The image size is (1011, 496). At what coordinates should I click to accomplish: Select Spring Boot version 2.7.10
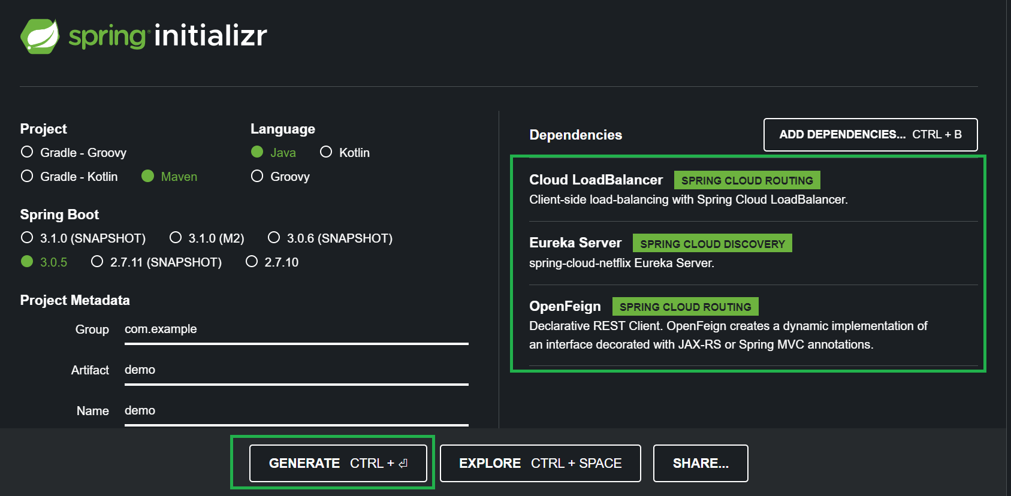252,262
